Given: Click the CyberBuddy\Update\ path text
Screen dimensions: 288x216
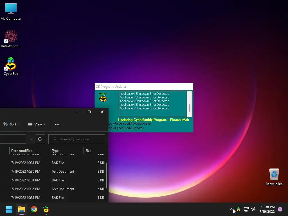Looking at the screenshot, I should click(126, 128).
